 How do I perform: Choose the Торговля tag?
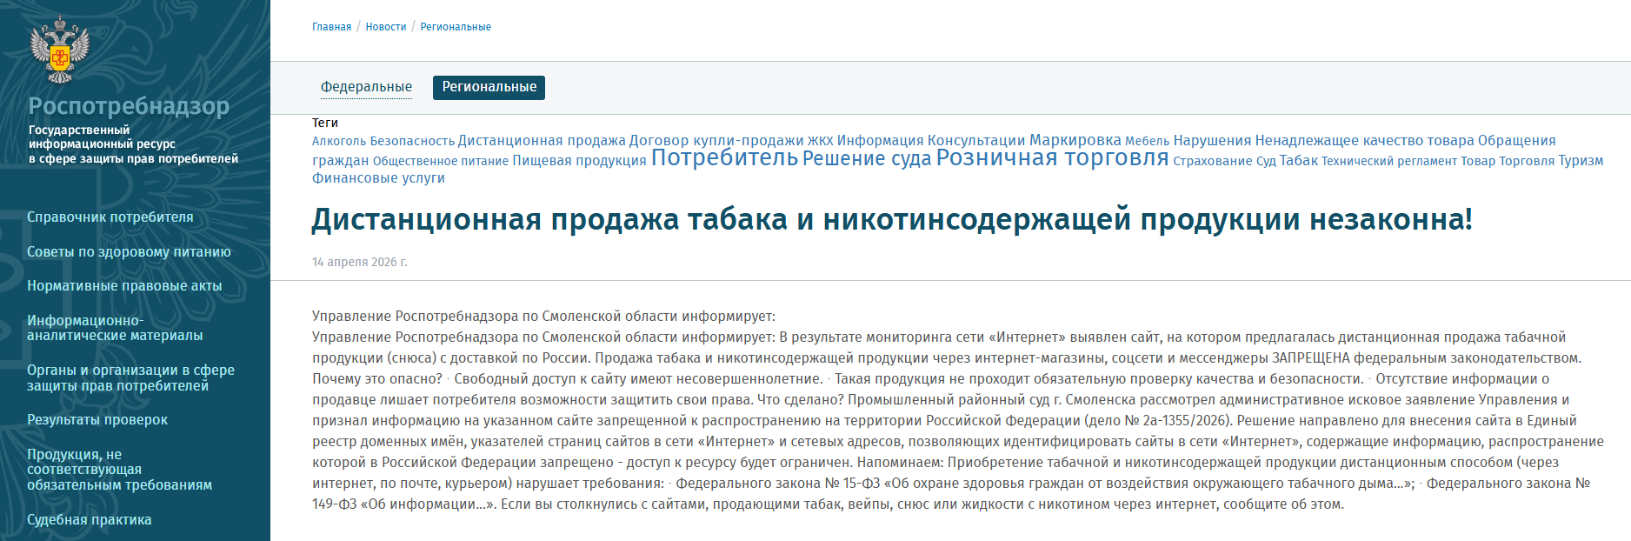pyautogui.click(x=1527, y=161)
